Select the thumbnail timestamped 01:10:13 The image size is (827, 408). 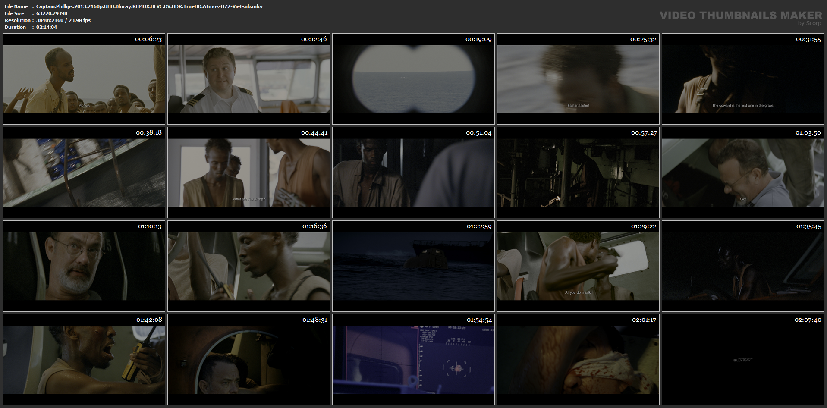[84, 266]
